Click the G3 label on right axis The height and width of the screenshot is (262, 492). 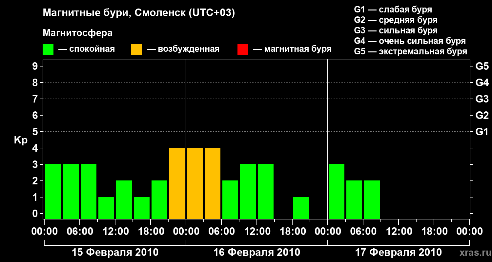pos(482,99)
